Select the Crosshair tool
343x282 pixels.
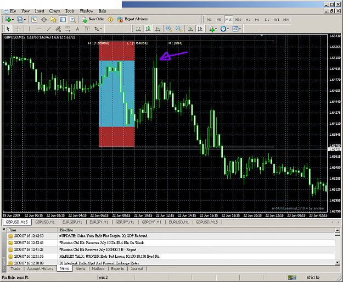(18, 29)
